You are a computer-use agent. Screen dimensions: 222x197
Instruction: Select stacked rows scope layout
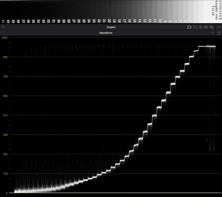click(206, 27)
